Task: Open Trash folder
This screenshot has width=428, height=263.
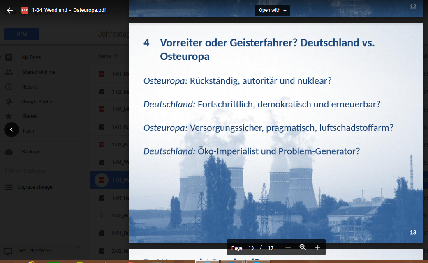Action: (28, 131)
